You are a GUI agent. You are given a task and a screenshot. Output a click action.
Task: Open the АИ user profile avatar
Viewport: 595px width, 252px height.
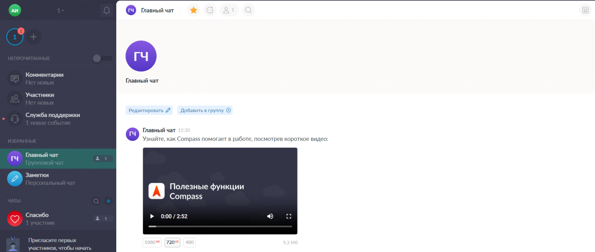point(15,10)
